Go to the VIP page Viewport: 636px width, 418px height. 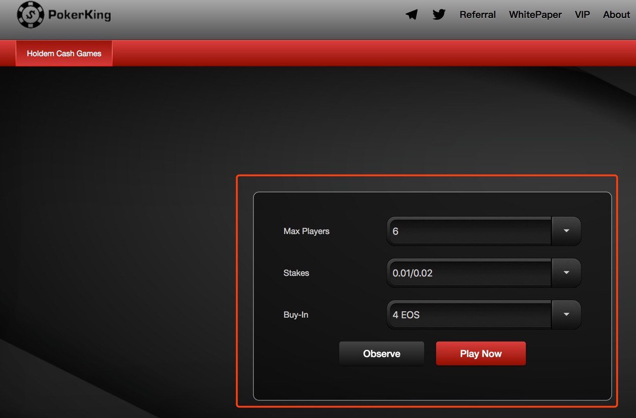tap(582, 15)
